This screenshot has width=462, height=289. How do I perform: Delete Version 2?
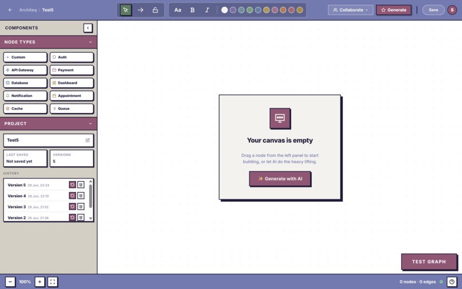[x=81, y=218]
